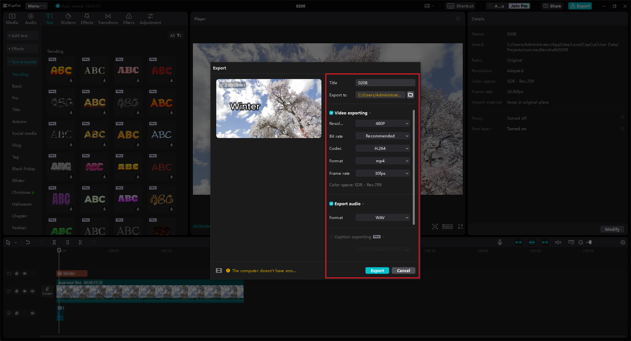Open the Audio panel tab
The height and width of the screenshot is (341, 631).
31,19
